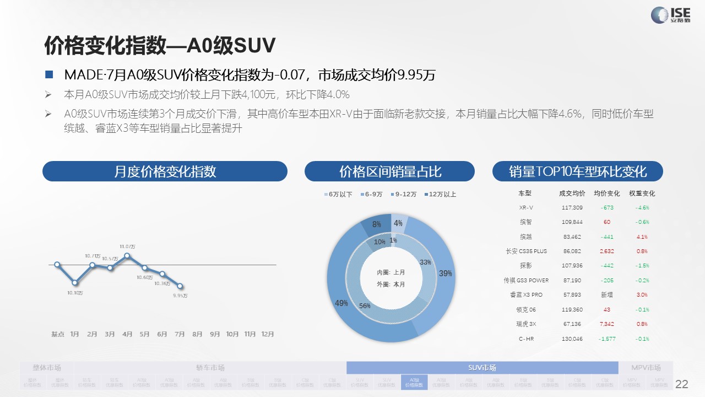Open the 整体价格指数 sub-tab
Image resolution: width=705 pixels, height=397 pixels.
click(33, 382)
